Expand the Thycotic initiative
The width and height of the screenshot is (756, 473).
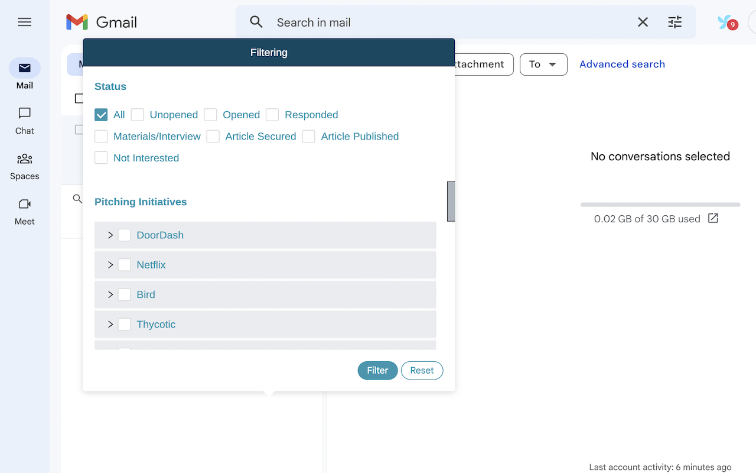110,324
